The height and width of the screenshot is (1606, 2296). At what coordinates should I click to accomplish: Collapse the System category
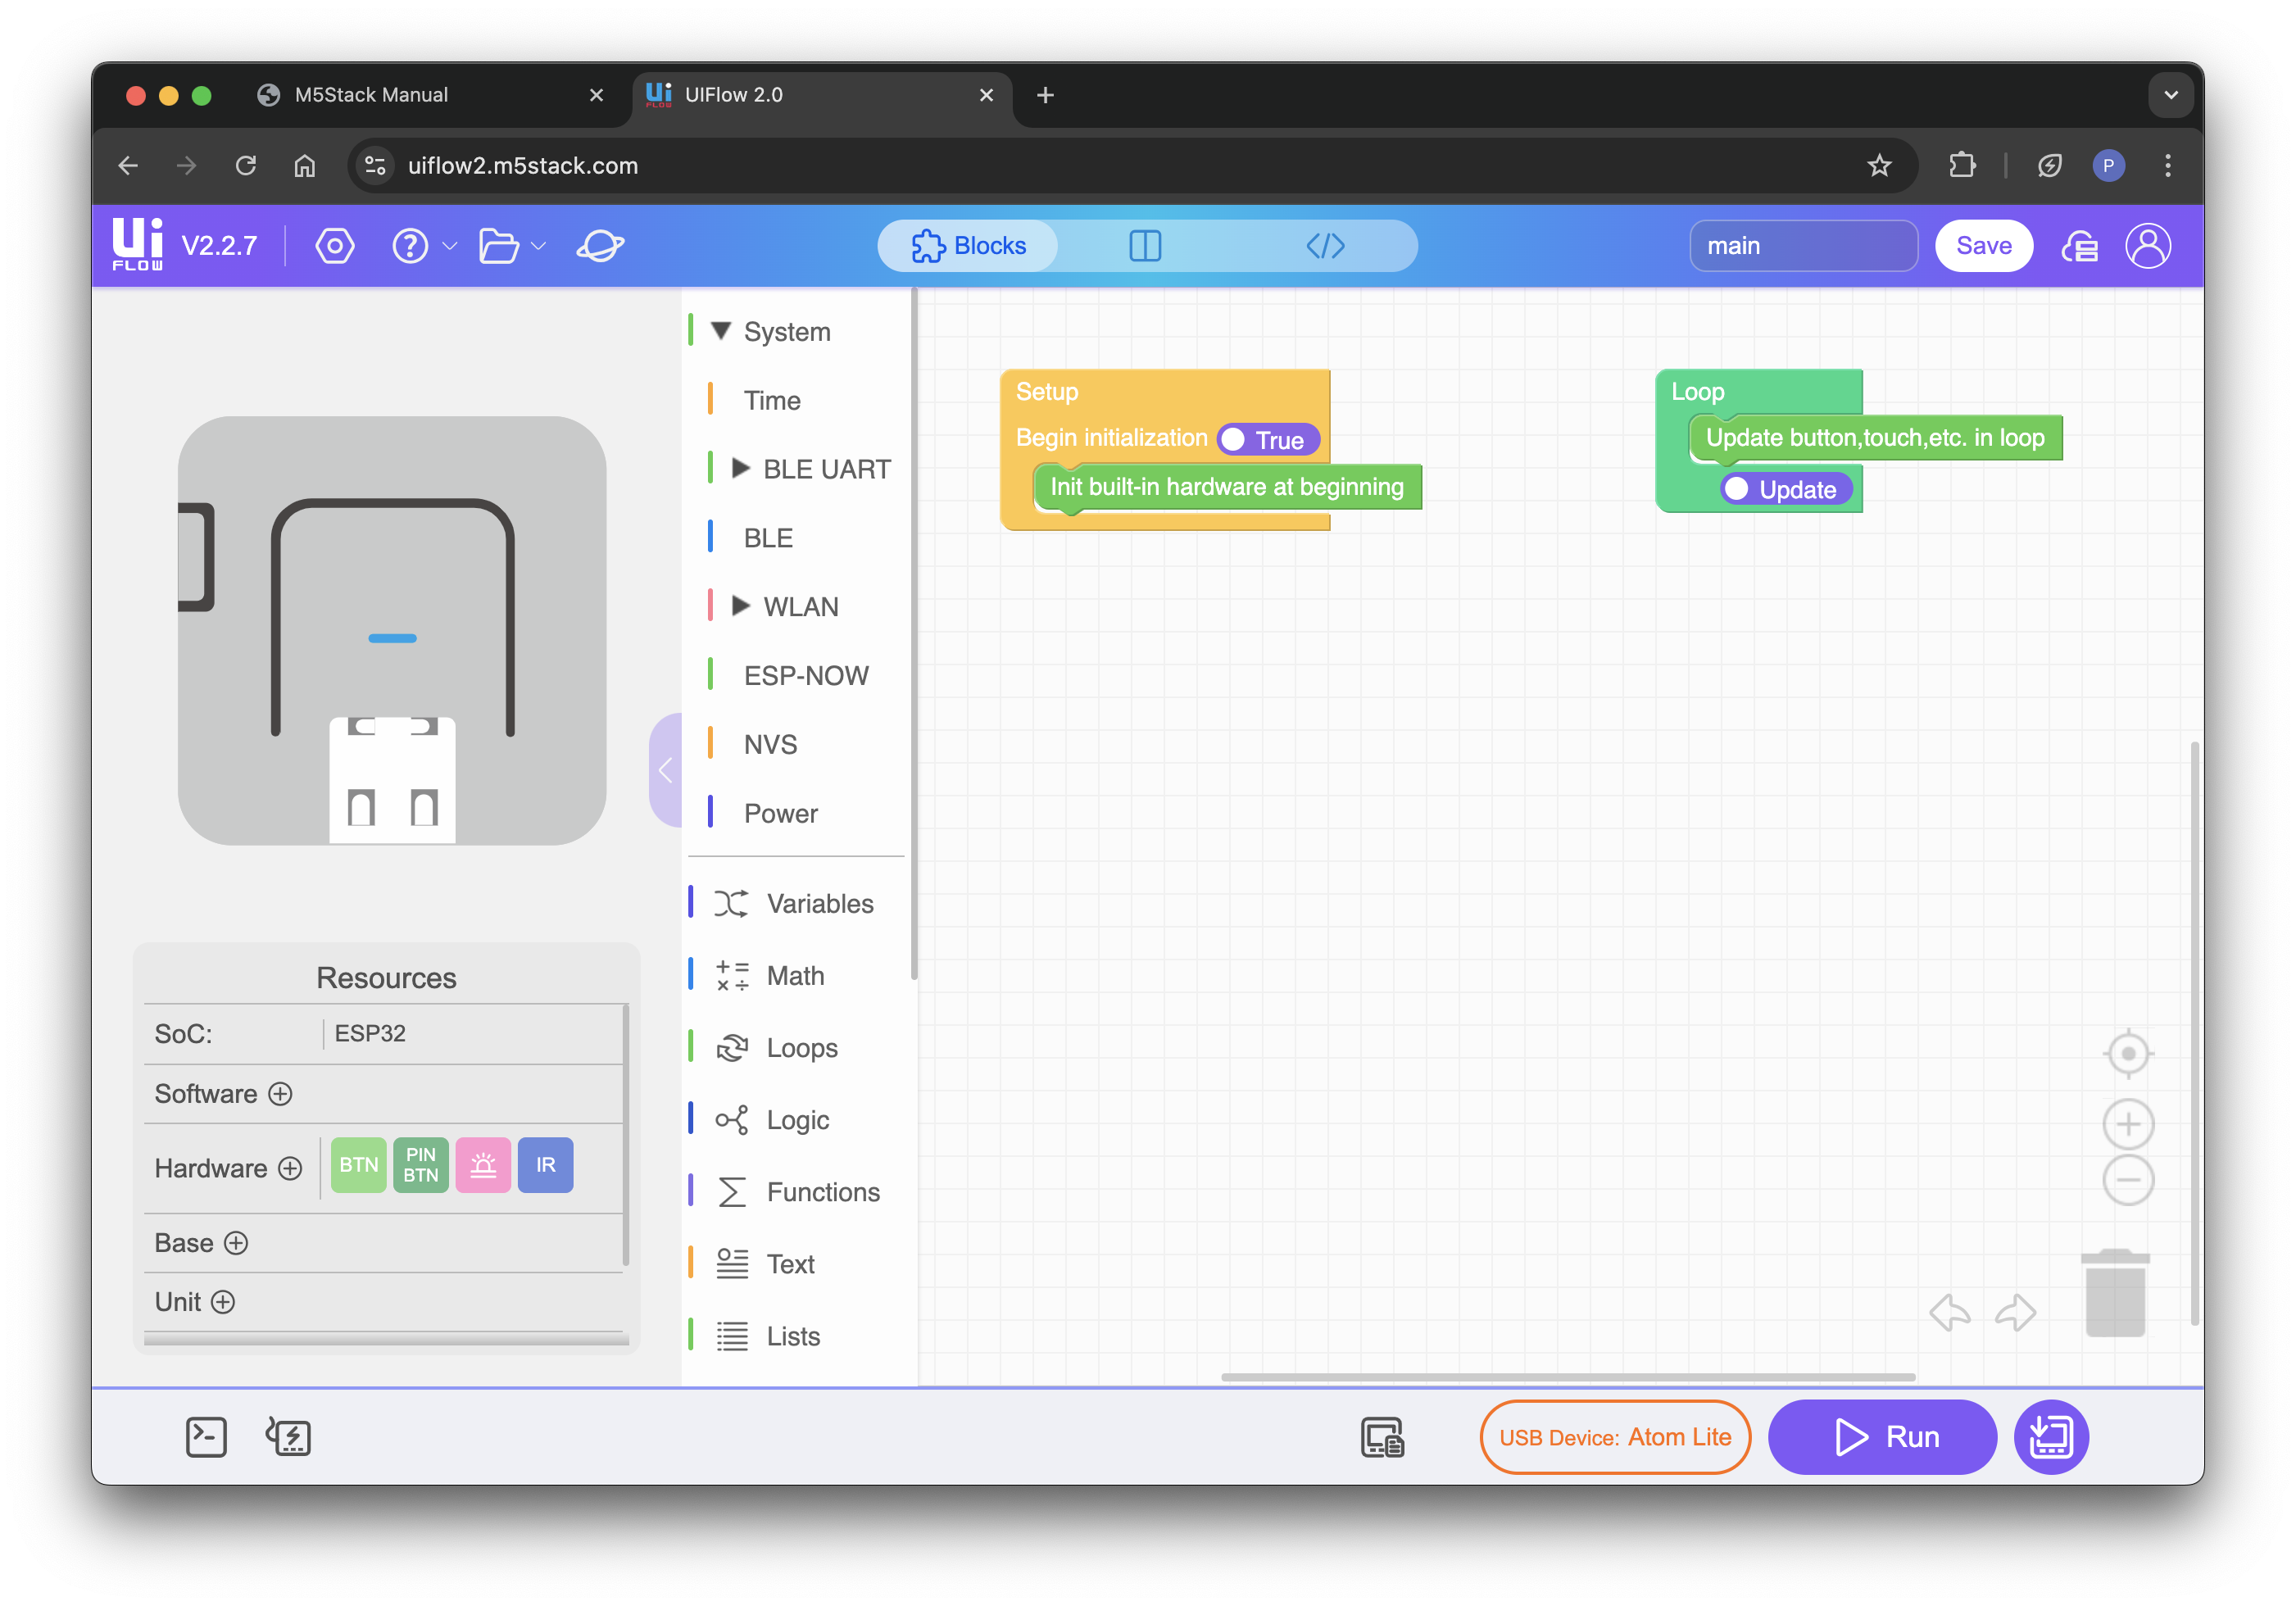(721, 331)
